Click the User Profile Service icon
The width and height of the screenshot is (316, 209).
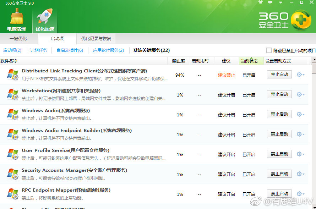pyautogui.click(x=13, y=154)
